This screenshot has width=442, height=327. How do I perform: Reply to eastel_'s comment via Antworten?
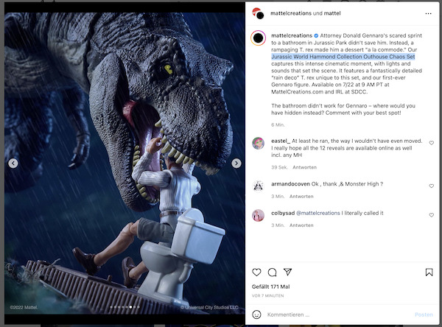point(304,167)
